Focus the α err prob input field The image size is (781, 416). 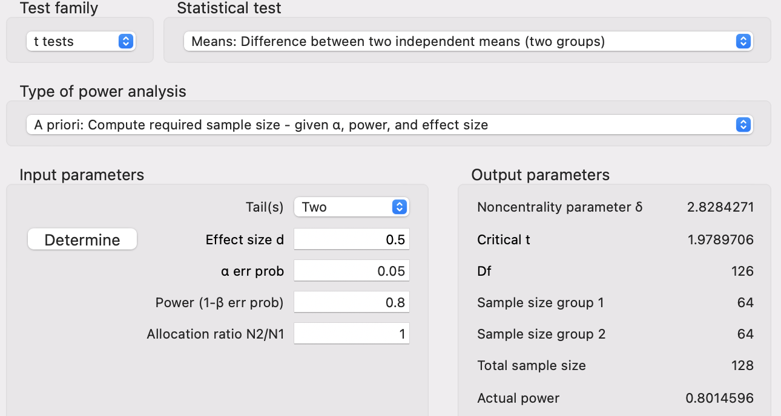coord(351,271)
